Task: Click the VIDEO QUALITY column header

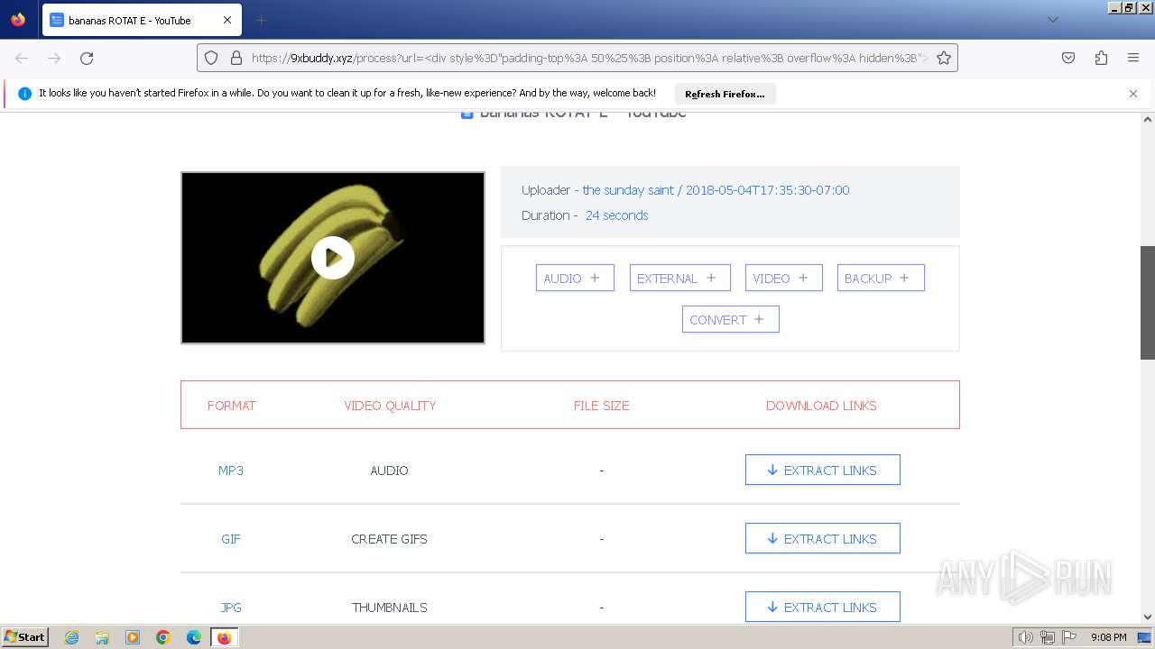Action: [390, 406]
